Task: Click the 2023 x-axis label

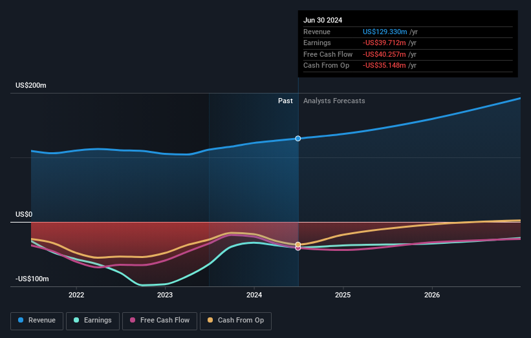Action: pyautogui.click(x=165, y=295)
